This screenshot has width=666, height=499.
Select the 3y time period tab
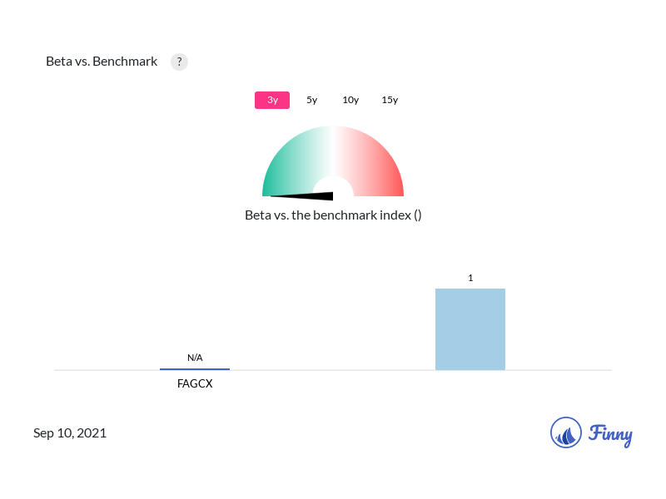(x=272, y=100)
